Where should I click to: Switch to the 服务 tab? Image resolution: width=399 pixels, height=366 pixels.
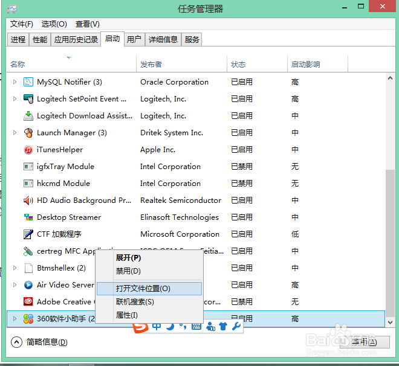click(192, 40)
